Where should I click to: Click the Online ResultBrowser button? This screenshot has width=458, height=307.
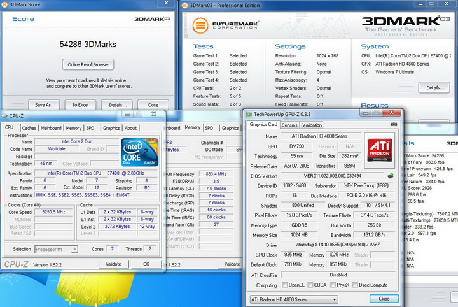coord(88,64)
